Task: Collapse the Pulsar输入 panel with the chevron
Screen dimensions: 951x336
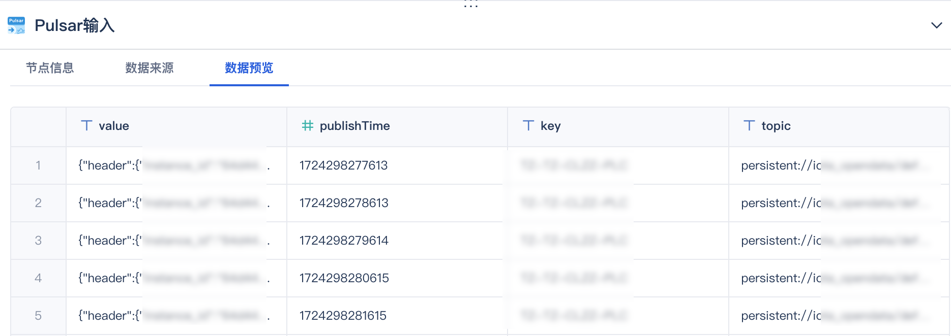Action: (x=936, y=25)
